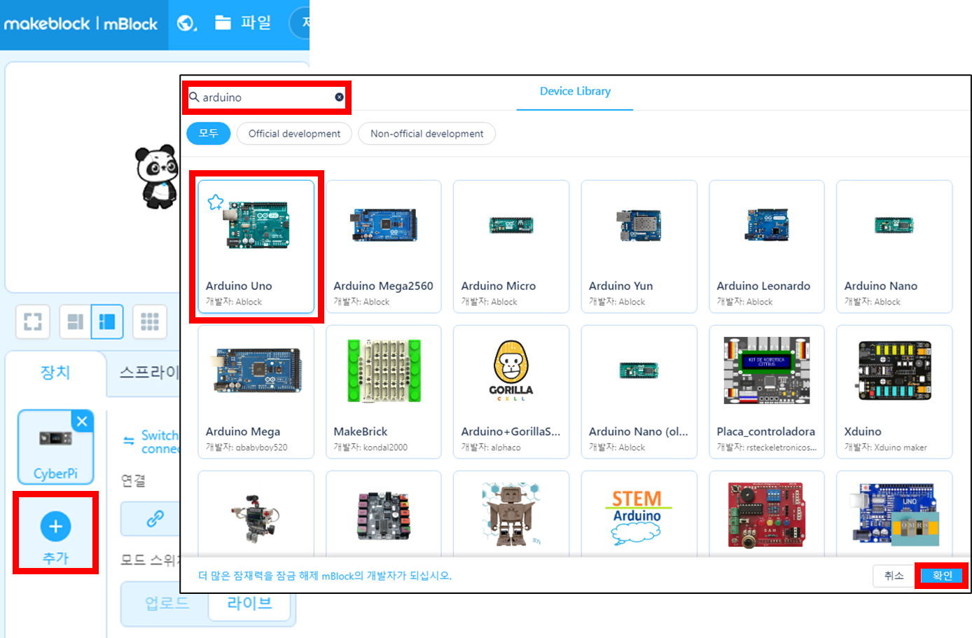Clear the arduino search text

[339, 97]
